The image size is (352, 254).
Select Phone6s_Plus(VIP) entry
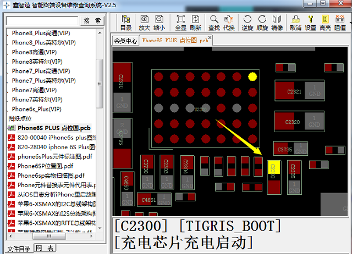[37, 109]
